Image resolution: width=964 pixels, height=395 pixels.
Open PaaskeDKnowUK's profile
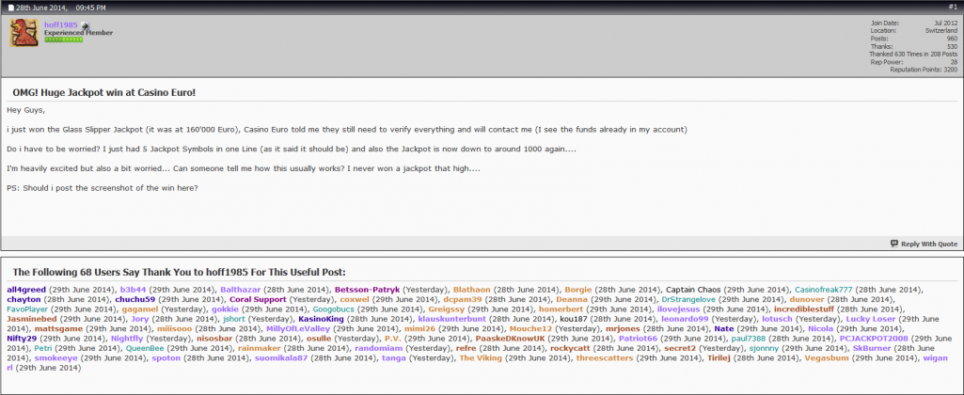click(510, 339)
